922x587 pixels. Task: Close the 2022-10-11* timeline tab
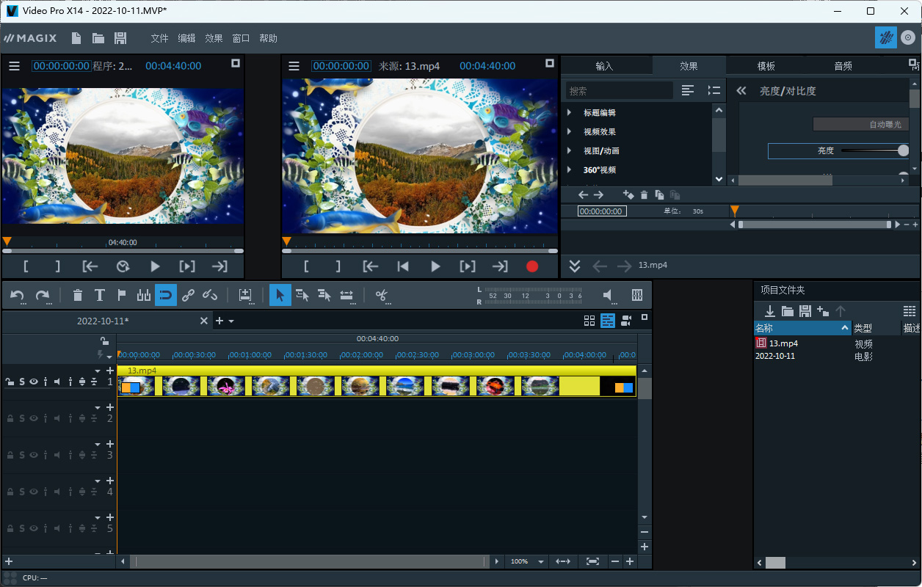coord(204,321)
